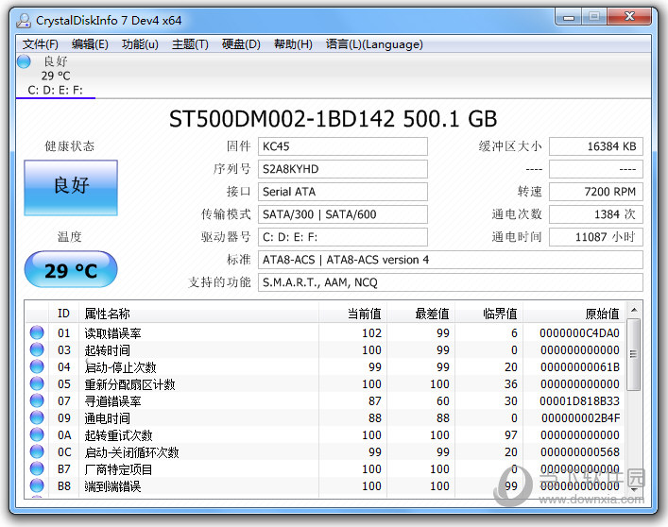Click the power-on count field 1384 次

pyautogui.click(x=596, y=214)
